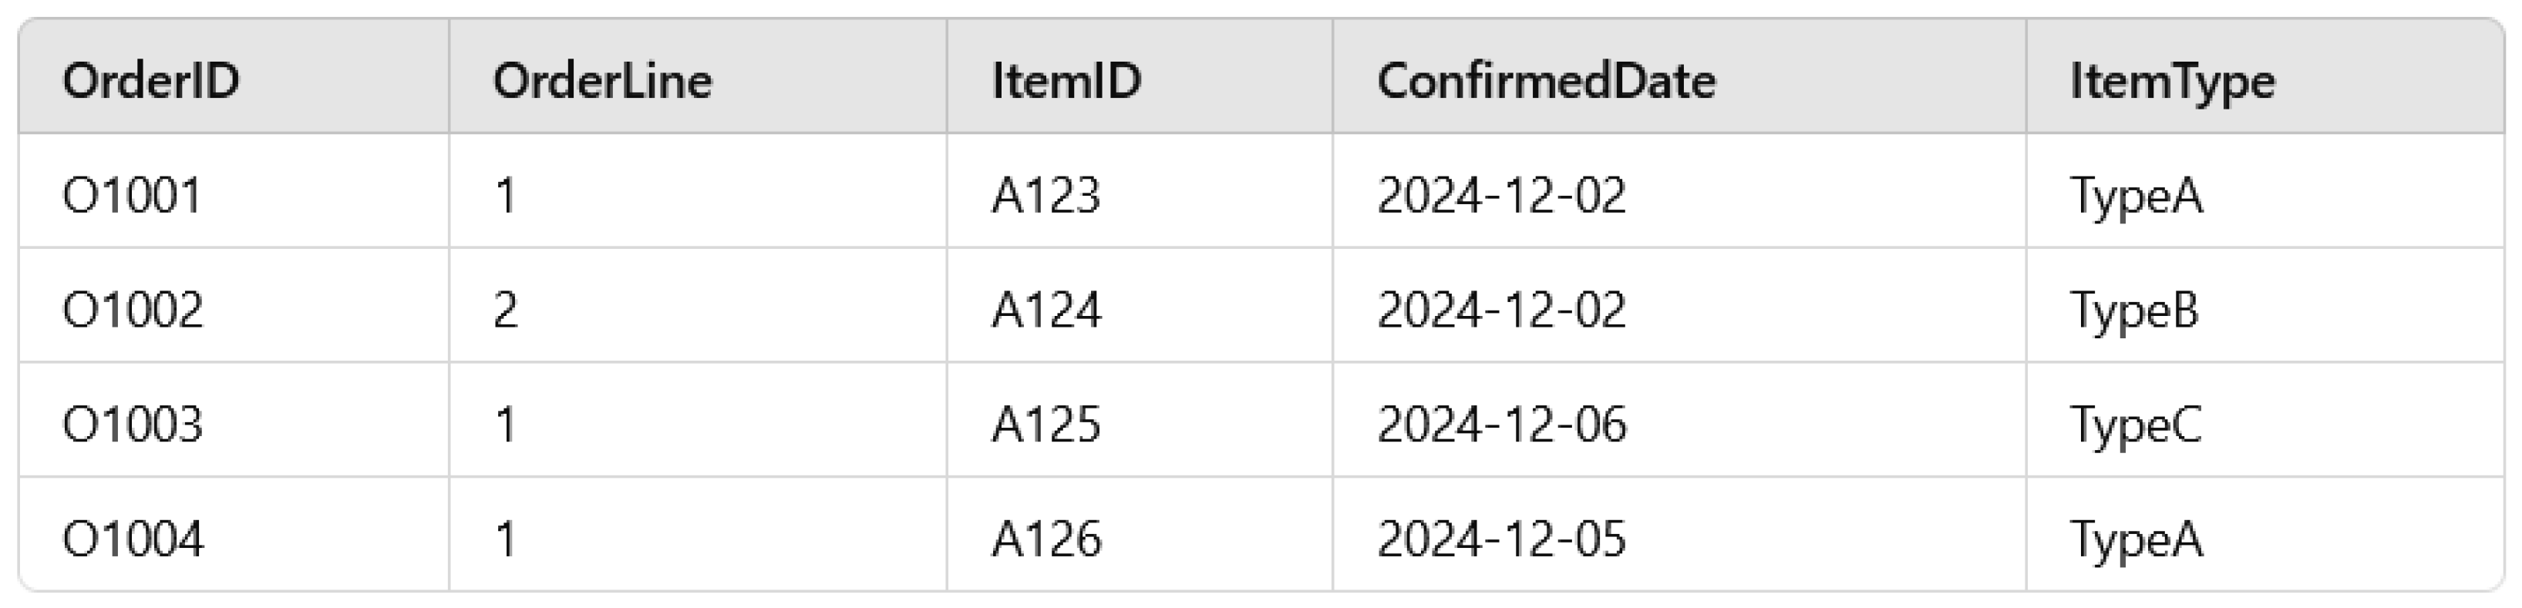2522x608 pixels.
Task: Select the TypeB item type cell
Action: coord(2134,309)
